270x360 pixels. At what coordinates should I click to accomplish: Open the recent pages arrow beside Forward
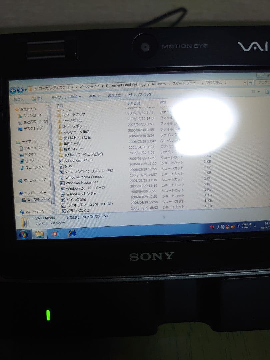[25, 90]
